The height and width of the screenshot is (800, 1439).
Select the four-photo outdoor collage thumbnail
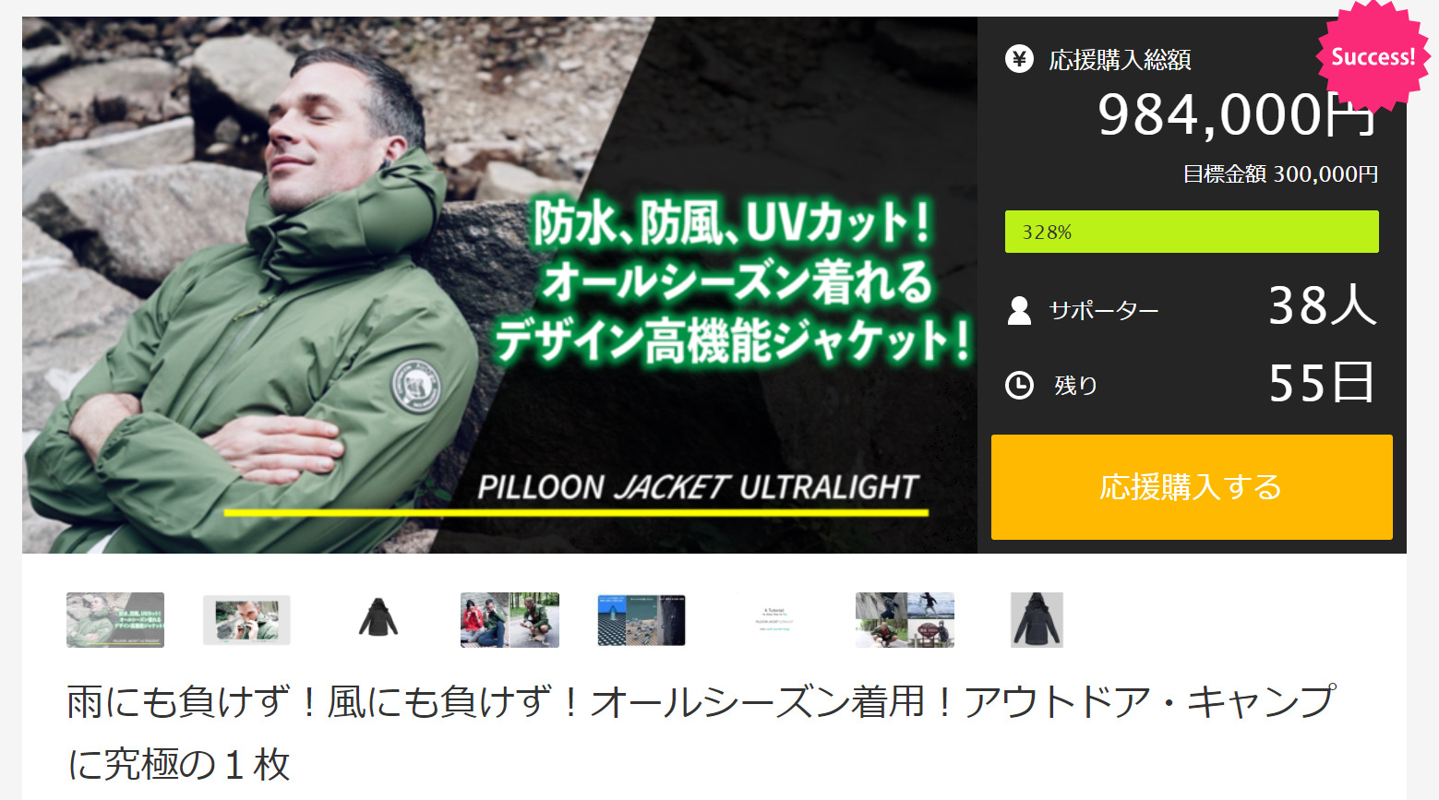pos(905,620)
